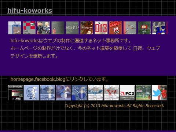Open the 布あそび thumbnail
Image resolution: width=176 pixels, height=132 pixels.
click(72, 28)
